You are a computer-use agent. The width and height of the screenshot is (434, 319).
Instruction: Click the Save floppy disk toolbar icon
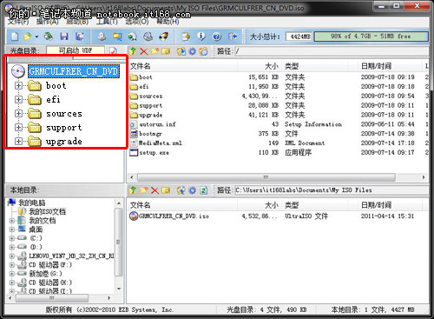(x=64, y=37)
